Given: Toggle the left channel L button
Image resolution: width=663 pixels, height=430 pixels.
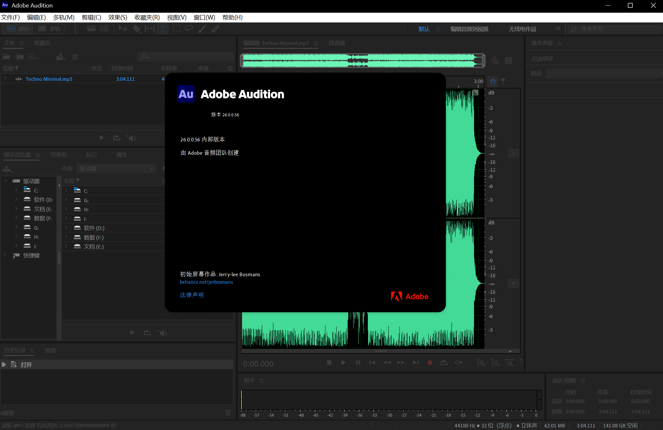Looking at the screenshot, I should pos(513,153).
